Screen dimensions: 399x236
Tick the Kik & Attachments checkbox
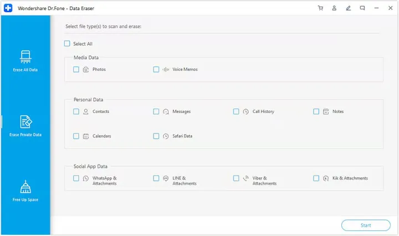point(316,178)
